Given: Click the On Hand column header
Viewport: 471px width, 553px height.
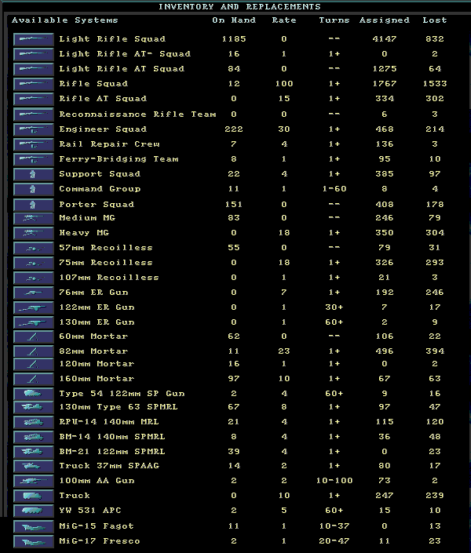Looking at the screenshot, I should pyautogui.click(x=234, y=20).
